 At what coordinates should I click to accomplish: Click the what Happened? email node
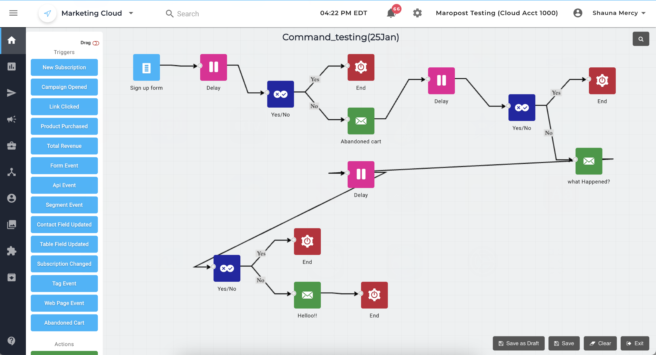(x=589, y=161)
